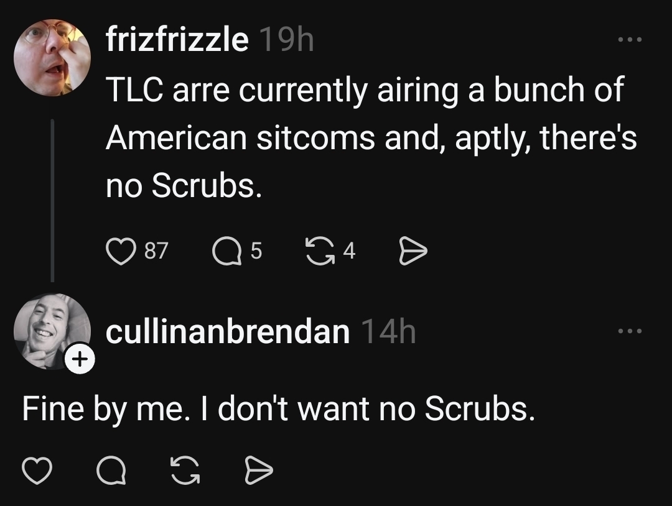Image resolution: width=672 pixels, height=506 pixels.
Task: Open more options for frizfrizzle's post
Action: [x=629, y=40]
